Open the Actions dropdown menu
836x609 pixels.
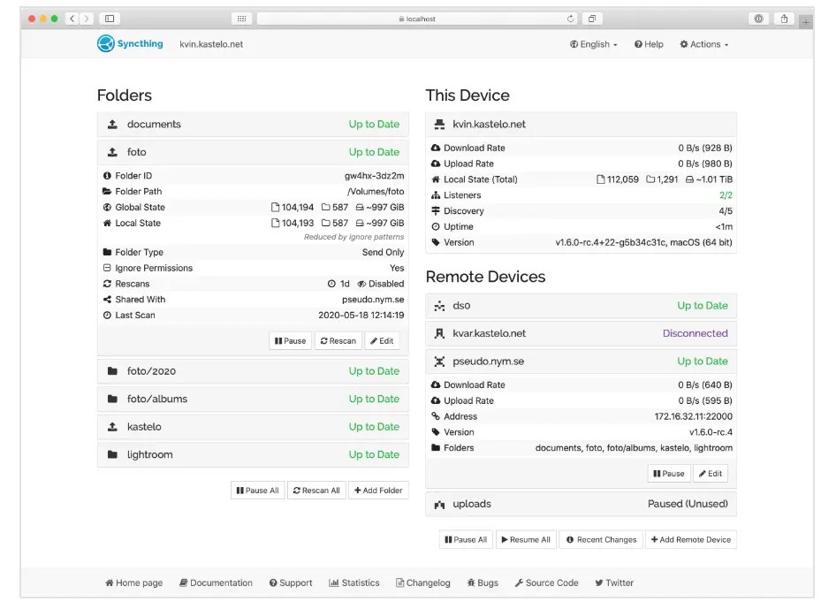click(x=703, y=44)
